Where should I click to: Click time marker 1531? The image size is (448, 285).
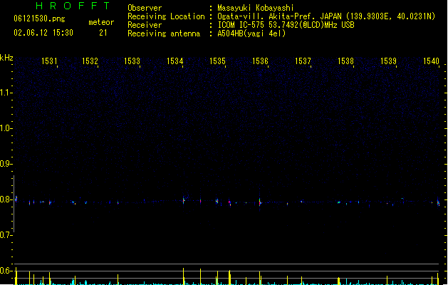click(x=49, y=61)
